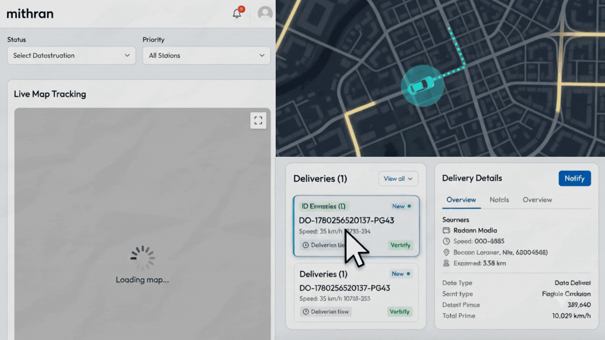605x340 pixels.
Task: Open the Status Select Datestruation dropdown
Action: pyautogui.click(x=71, y=55)
